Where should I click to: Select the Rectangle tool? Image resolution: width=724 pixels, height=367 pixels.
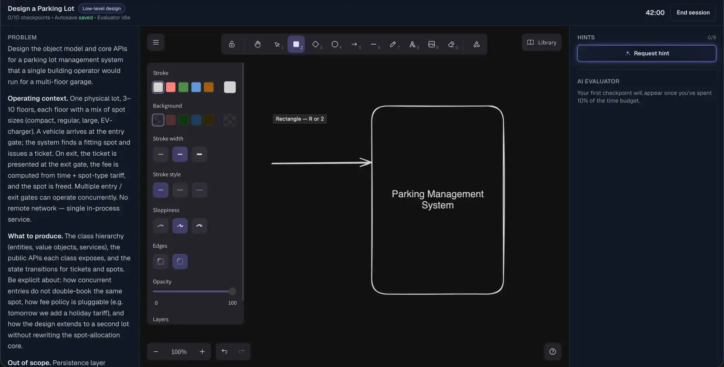[296, 44]
